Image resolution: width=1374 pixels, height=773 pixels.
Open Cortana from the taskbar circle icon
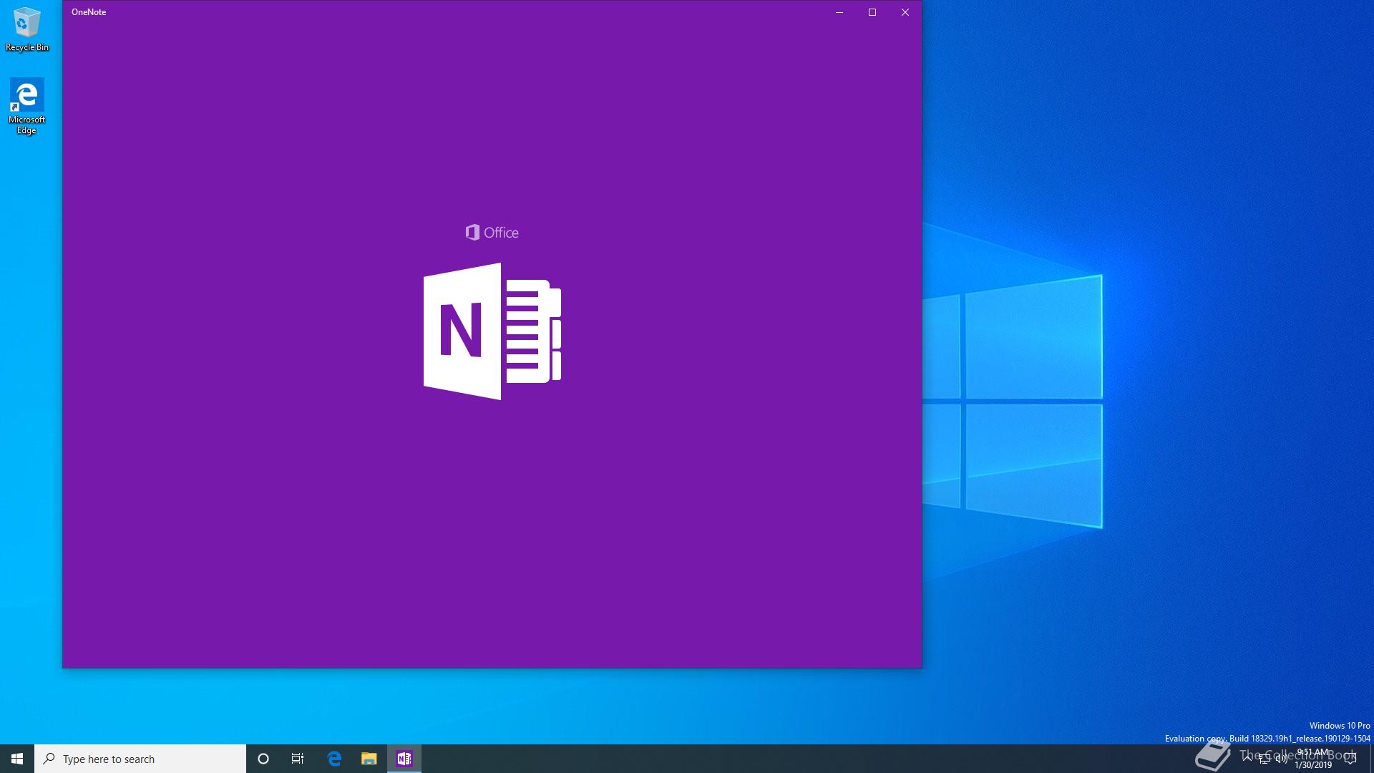click(x=263, y=759)
